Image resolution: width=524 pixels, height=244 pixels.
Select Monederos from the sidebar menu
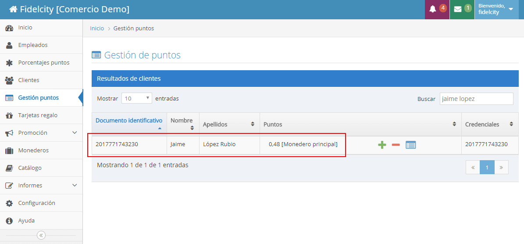[33, 151]
